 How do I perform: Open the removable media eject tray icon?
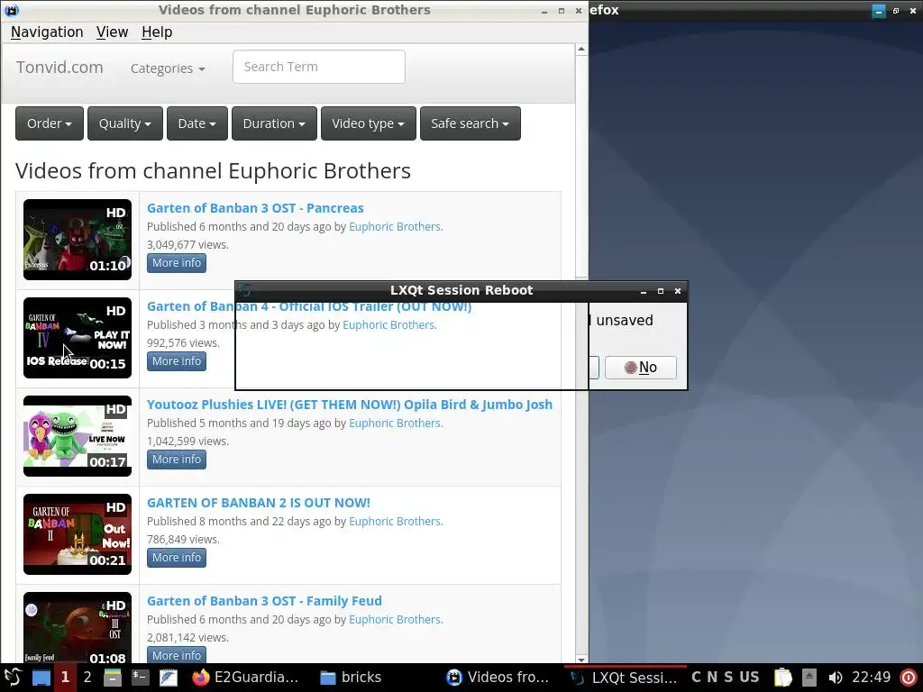[809, 678]
